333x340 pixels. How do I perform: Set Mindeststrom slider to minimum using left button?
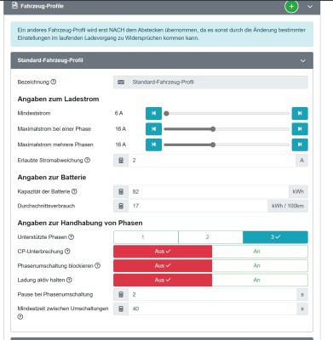pyautogui.click(x=153, y=113)
